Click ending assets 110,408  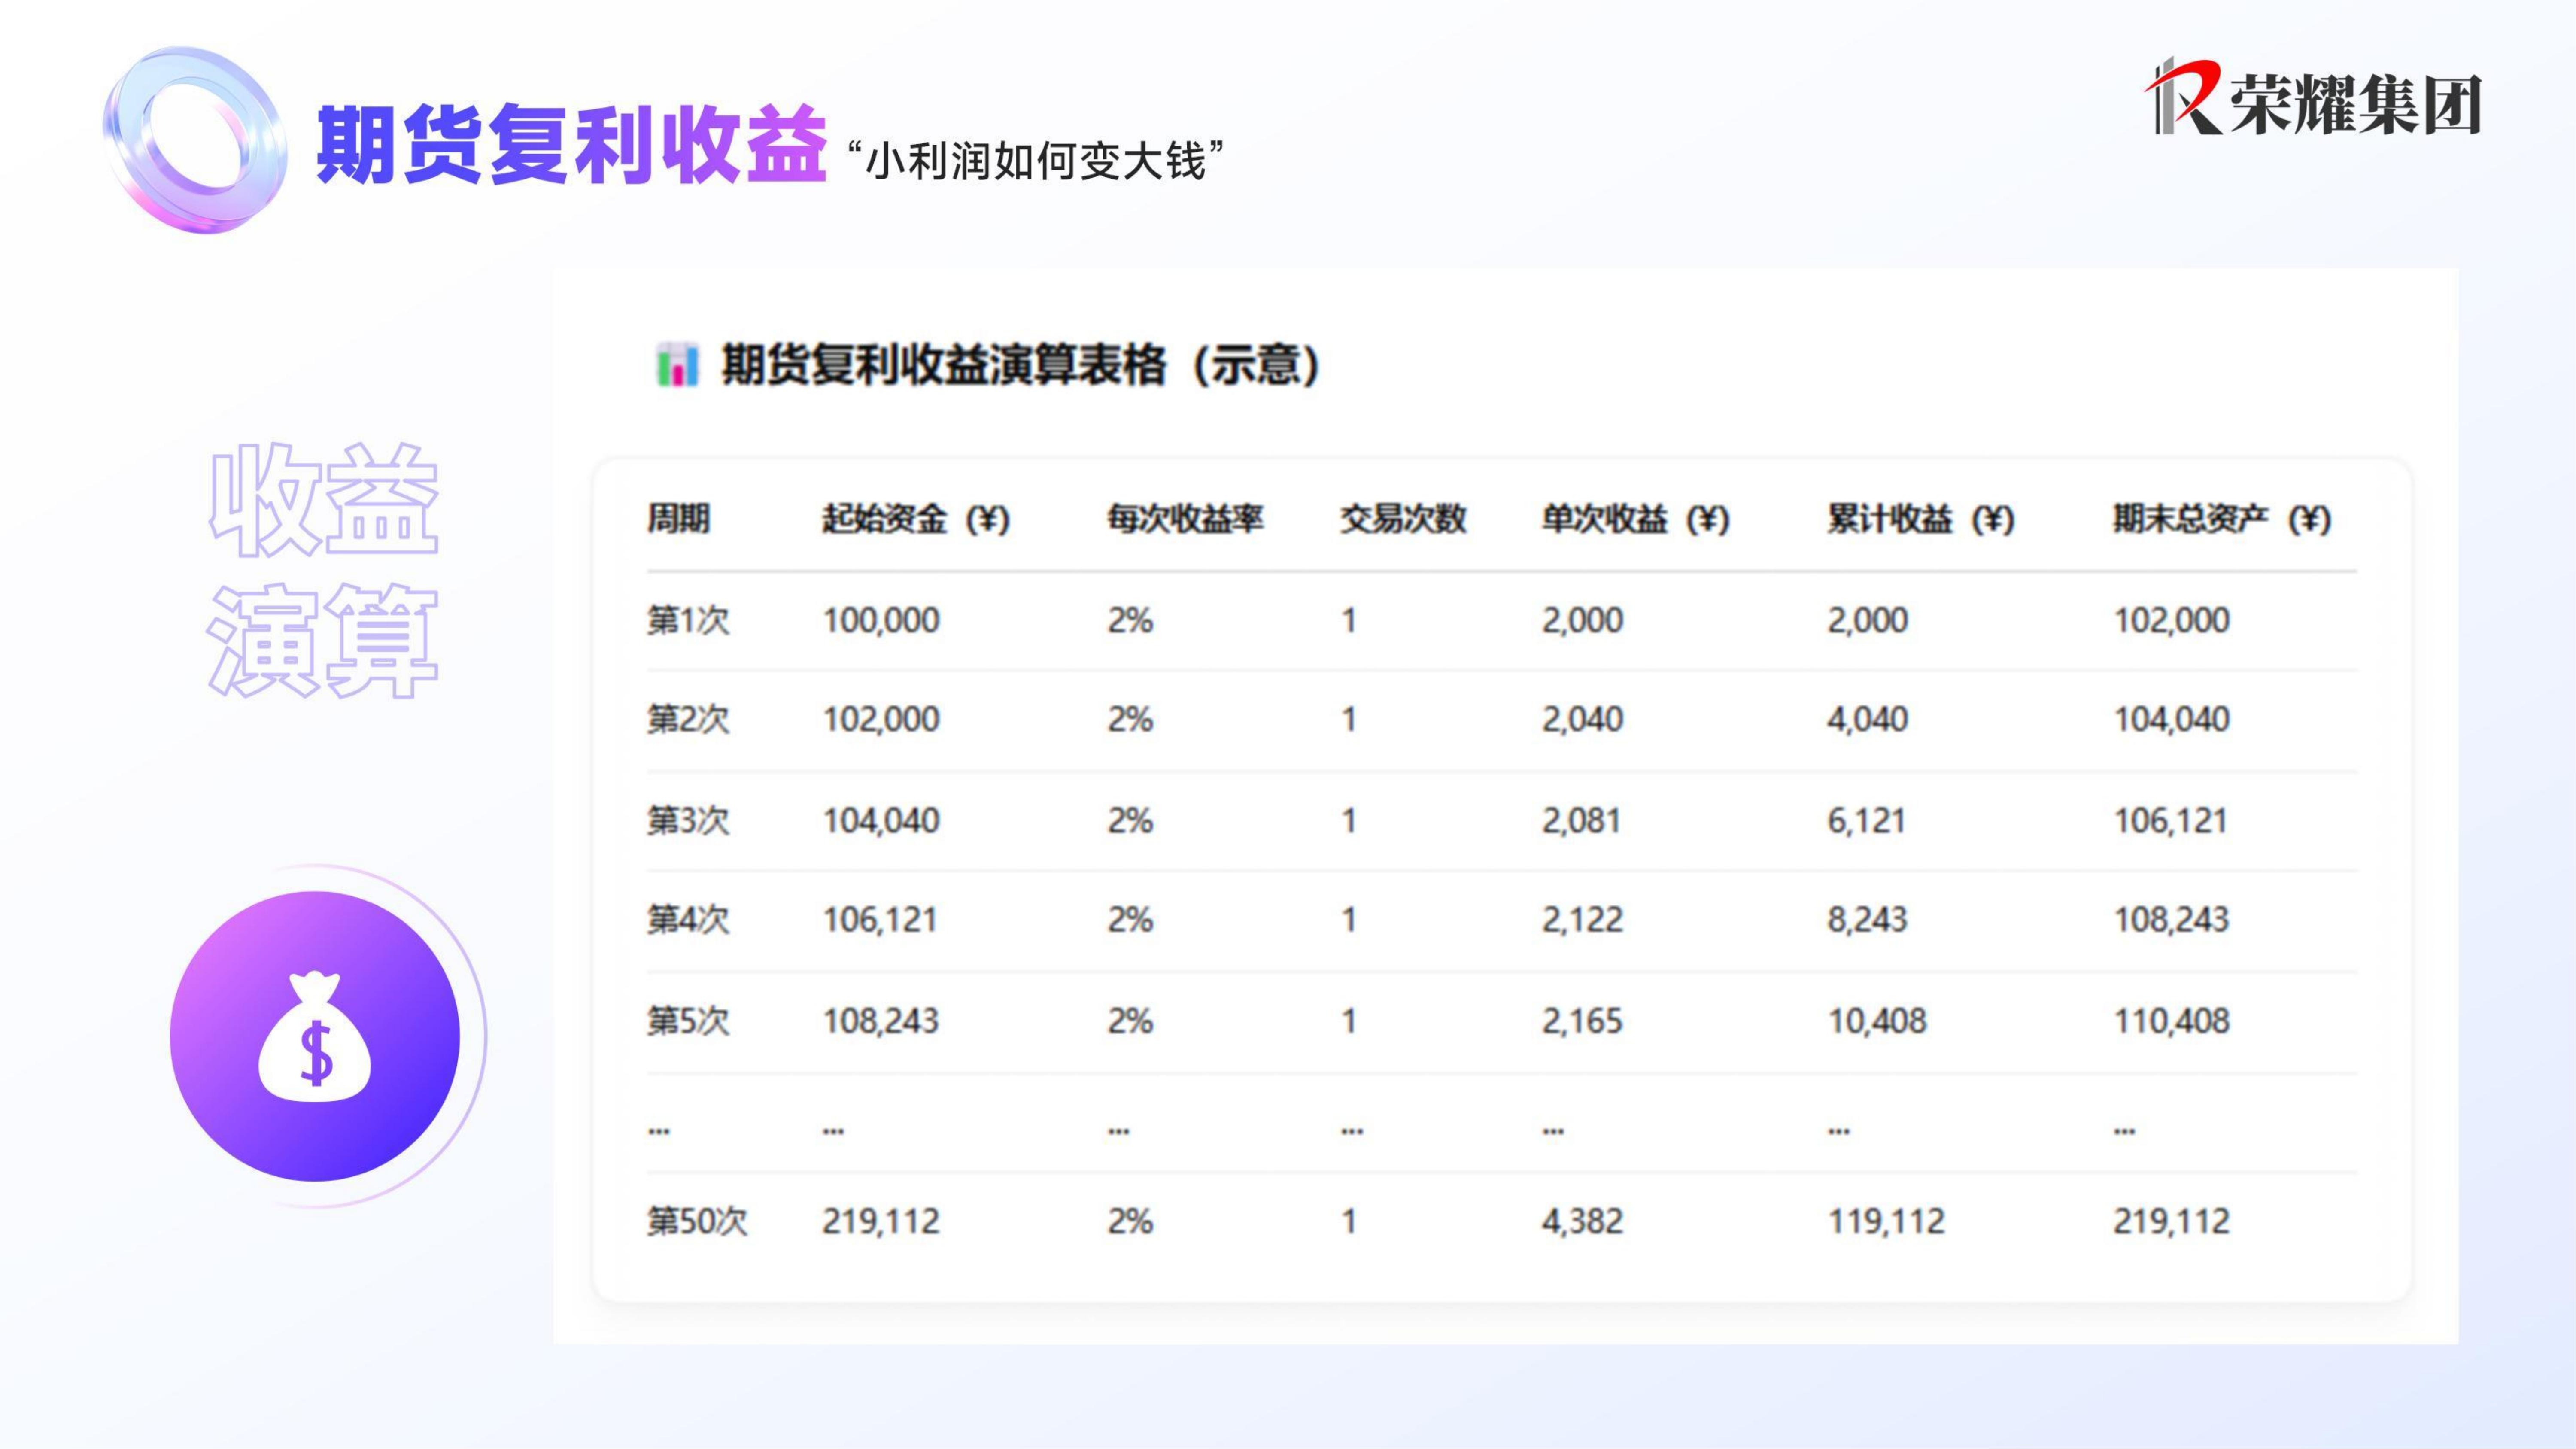coord(2172,1022)
